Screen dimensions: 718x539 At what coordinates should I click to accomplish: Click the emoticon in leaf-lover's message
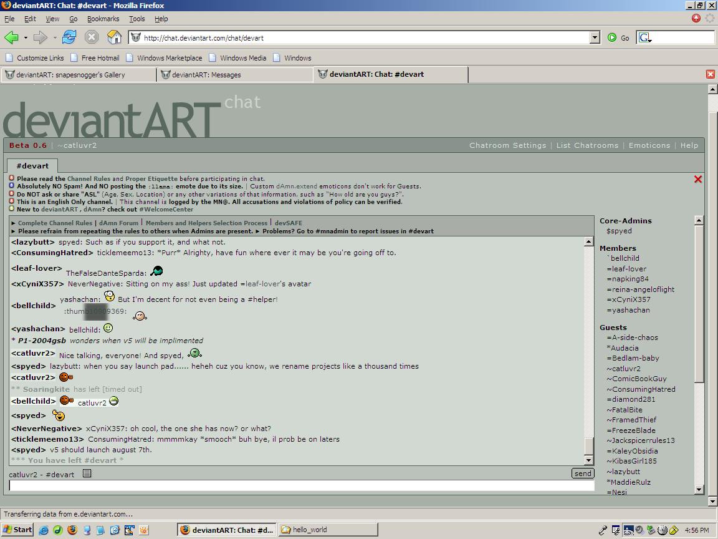pyautogui.click(x=156, y=271)
